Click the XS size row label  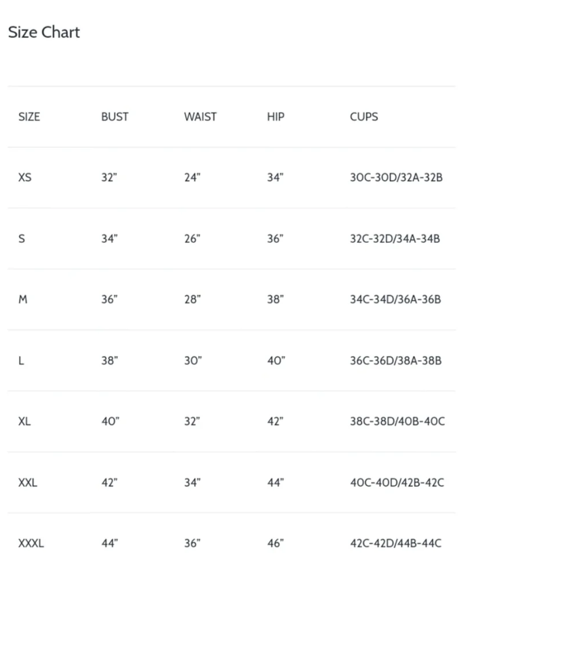tap(25, 177)
